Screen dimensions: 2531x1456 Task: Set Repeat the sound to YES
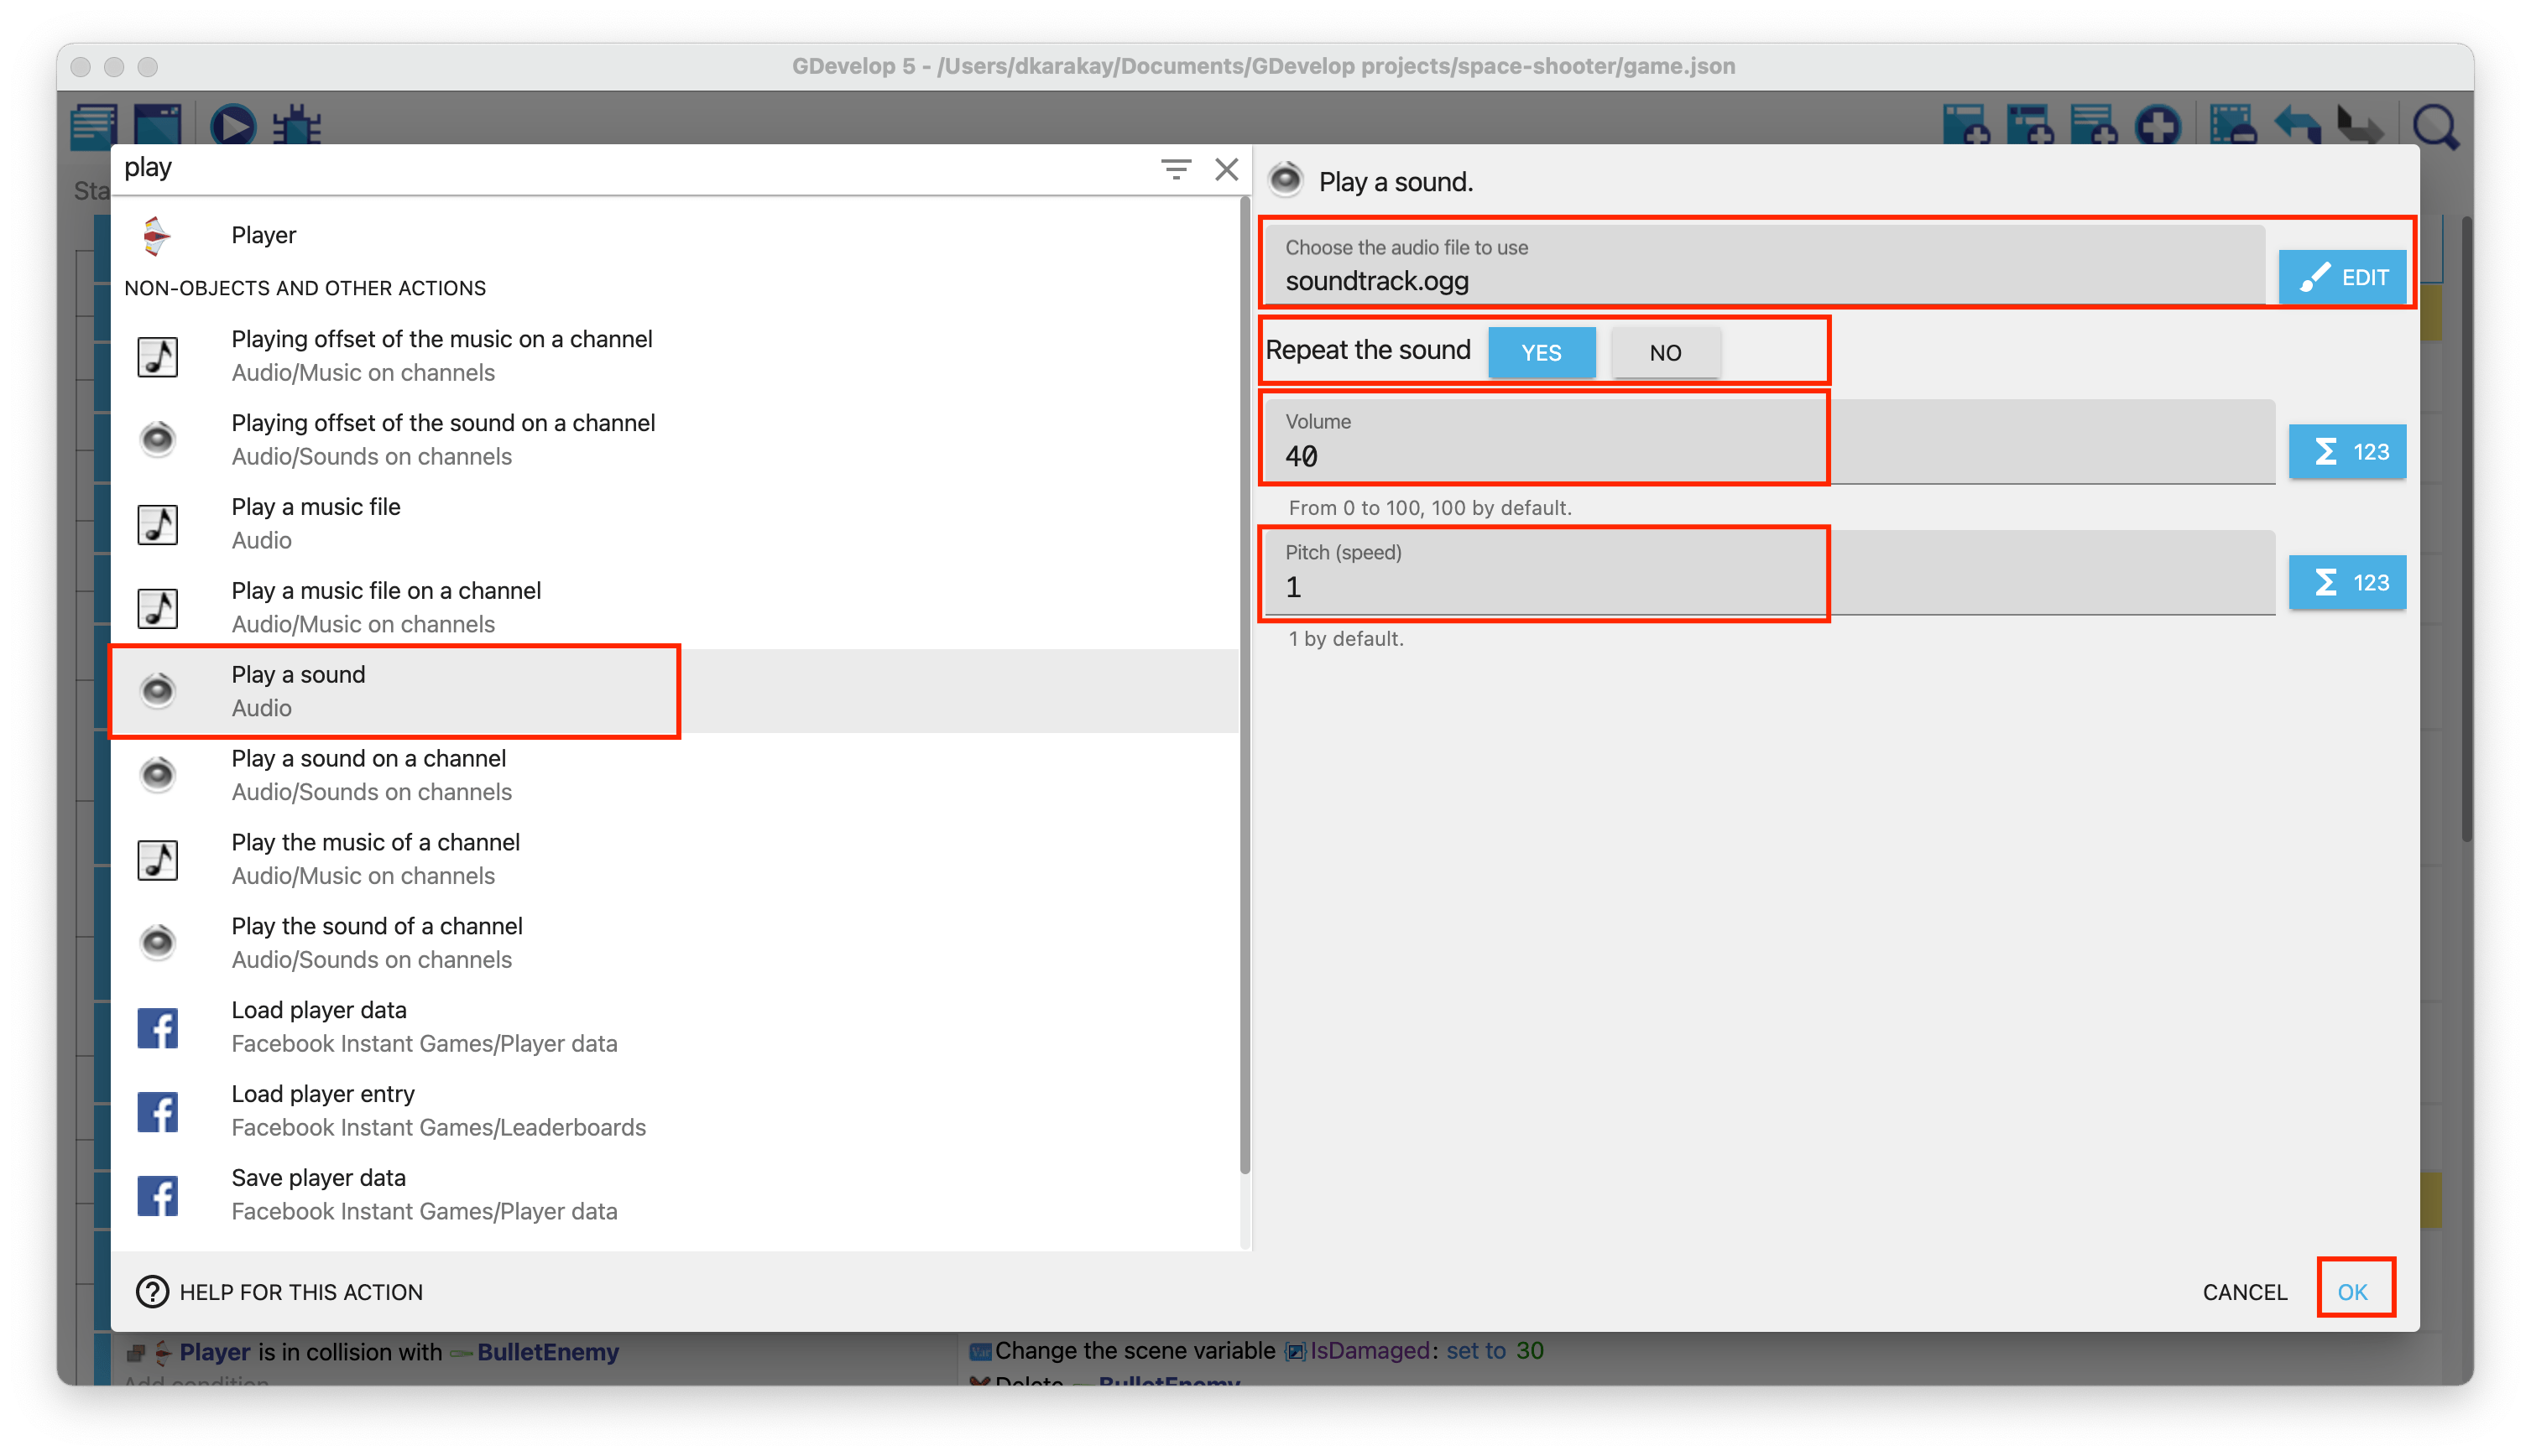(1541, 352)
